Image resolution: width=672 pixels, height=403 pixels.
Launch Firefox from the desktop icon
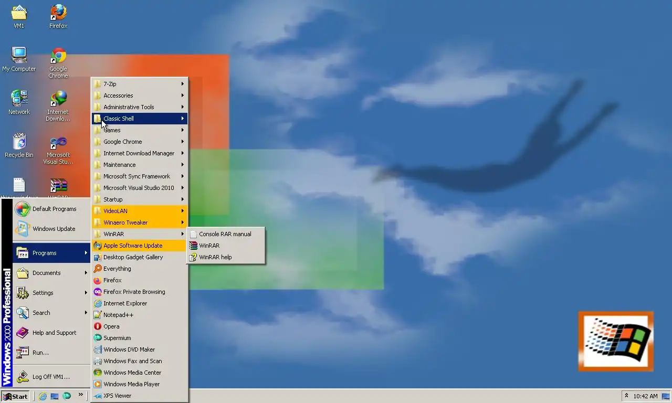58,16
